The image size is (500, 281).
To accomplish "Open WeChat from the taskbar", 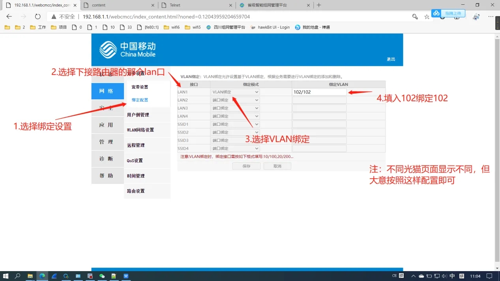I will tap(102, 276).
